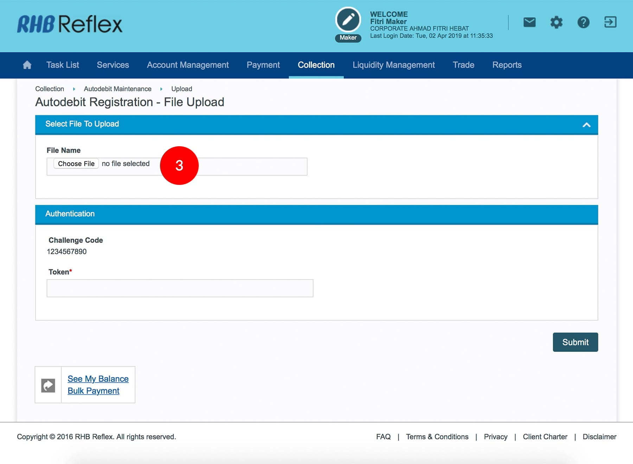Click the quick links arrow icon
This screenshot has height=464, width=633.
click(x=48, y=385)
